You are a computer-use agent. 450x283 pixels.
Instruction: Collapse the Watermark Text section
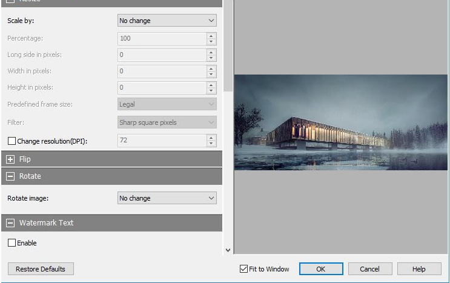point(10,223)
